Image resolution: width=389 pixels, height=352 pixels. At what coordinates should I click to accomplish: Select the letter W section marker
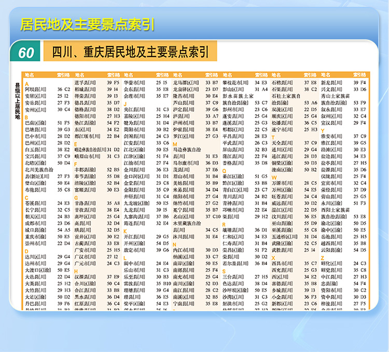click(x=273, y=178)
